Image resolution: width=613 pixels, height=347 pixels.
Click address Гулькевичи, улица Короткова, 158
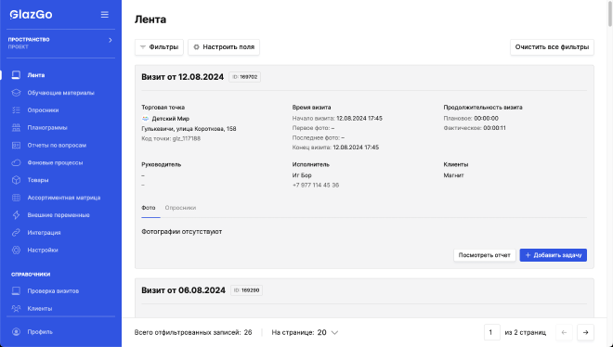pyautogui.click(x=189, y=129)
